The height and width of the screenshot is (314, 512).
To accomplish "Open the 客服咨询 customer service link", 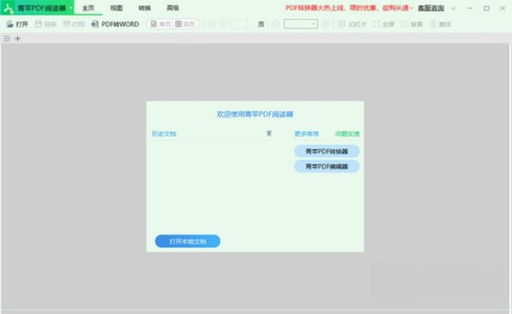I will pyautogui.click(x=431, y=8).
